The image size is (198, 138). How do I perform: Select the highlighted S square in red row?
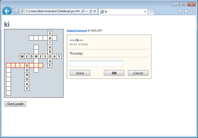[27, 66]
